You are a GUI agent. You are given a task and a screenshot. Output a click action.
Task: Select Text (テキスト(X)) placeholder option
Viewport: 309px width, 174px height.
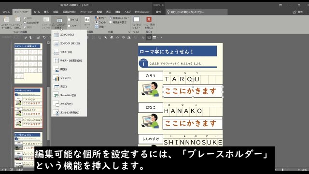(x=69, y=52)
